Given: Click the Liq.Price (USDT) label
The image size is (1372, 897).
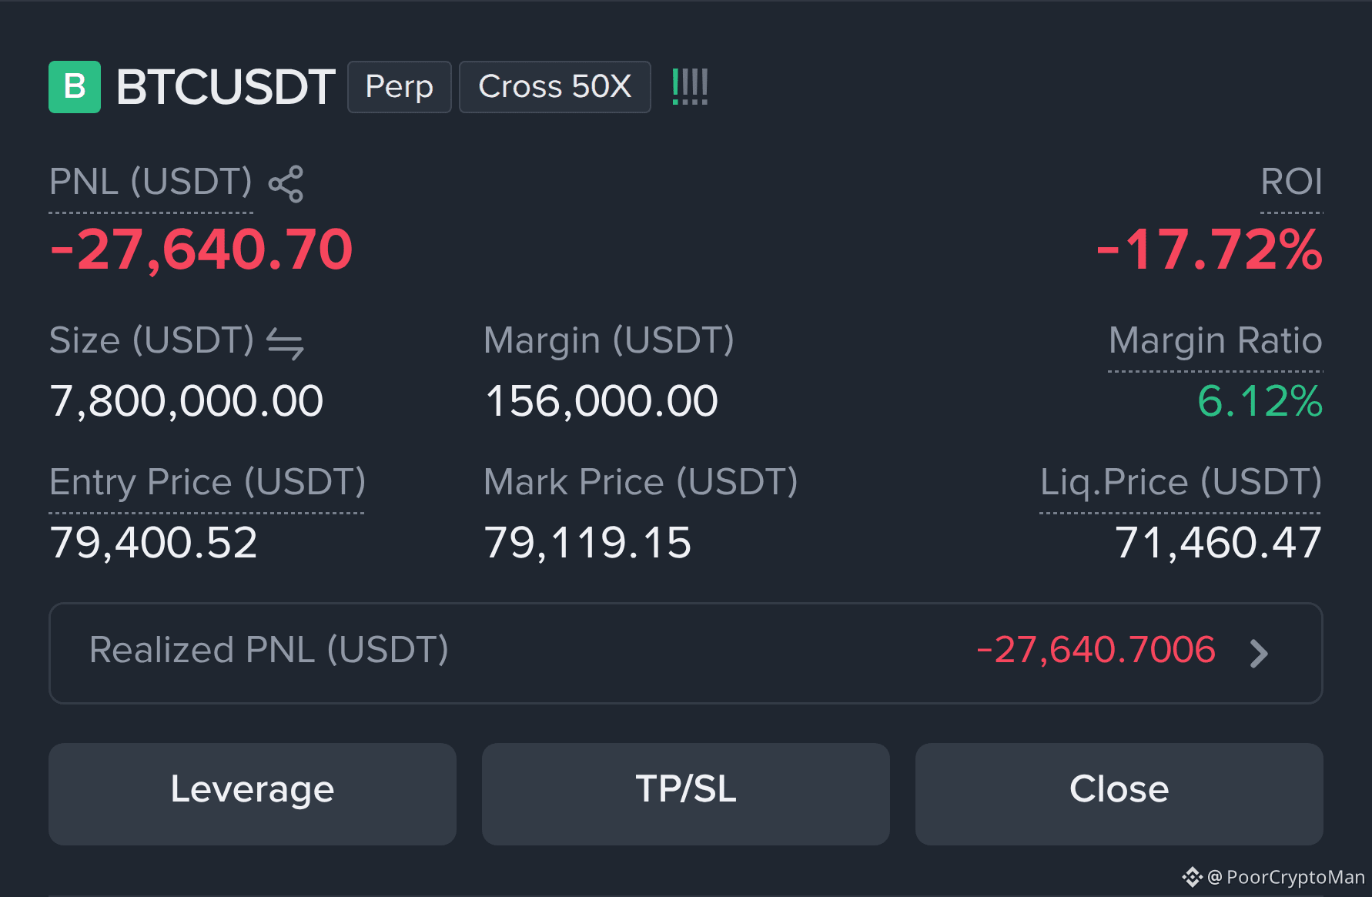Looking at the screenshot, I should point(1181,483).
